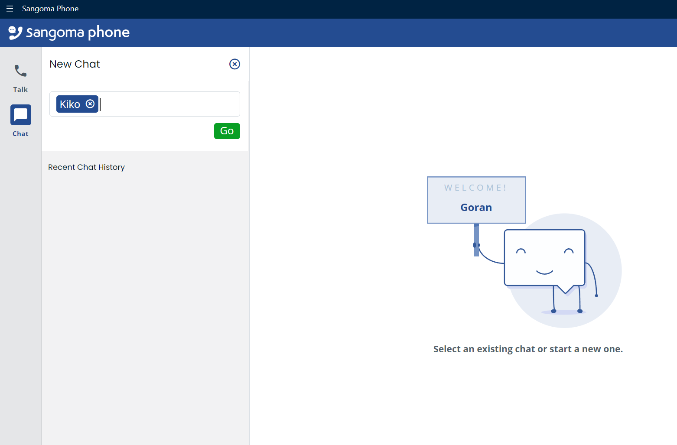Open the Talk phone icon
Image resolution: width=677 pixels, height=445 pixels.
(20, 71)
